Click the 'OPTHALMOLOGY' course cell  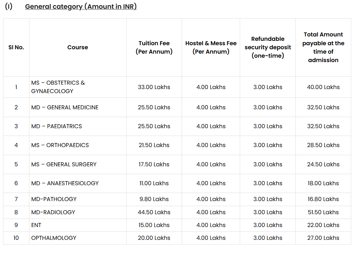click(x=54, y=238)
